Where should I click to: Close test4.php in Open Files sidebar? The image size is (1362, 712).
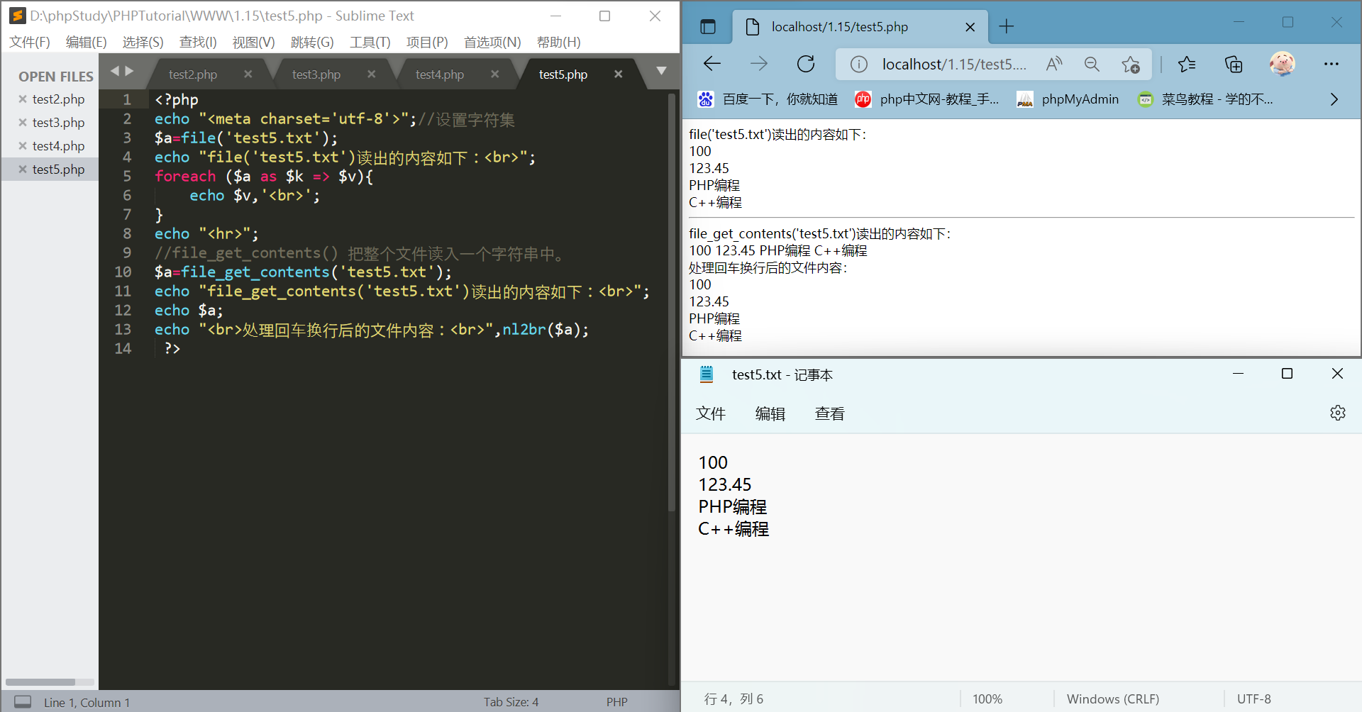(x=23, y=146)
